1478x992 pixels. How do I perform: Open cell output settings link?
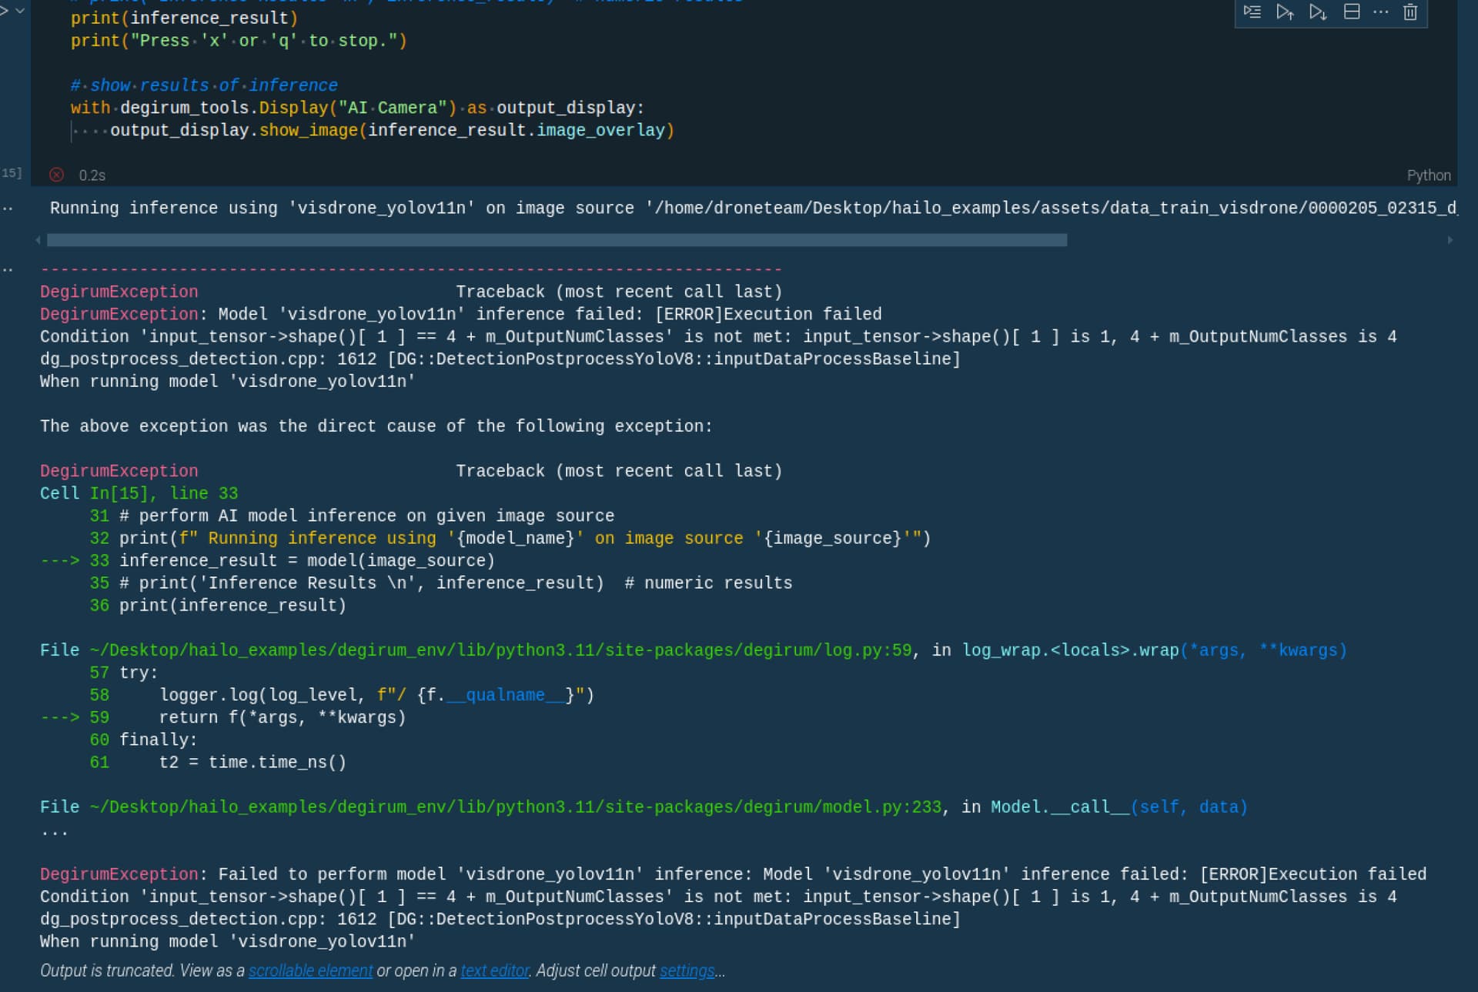[687, 970]
